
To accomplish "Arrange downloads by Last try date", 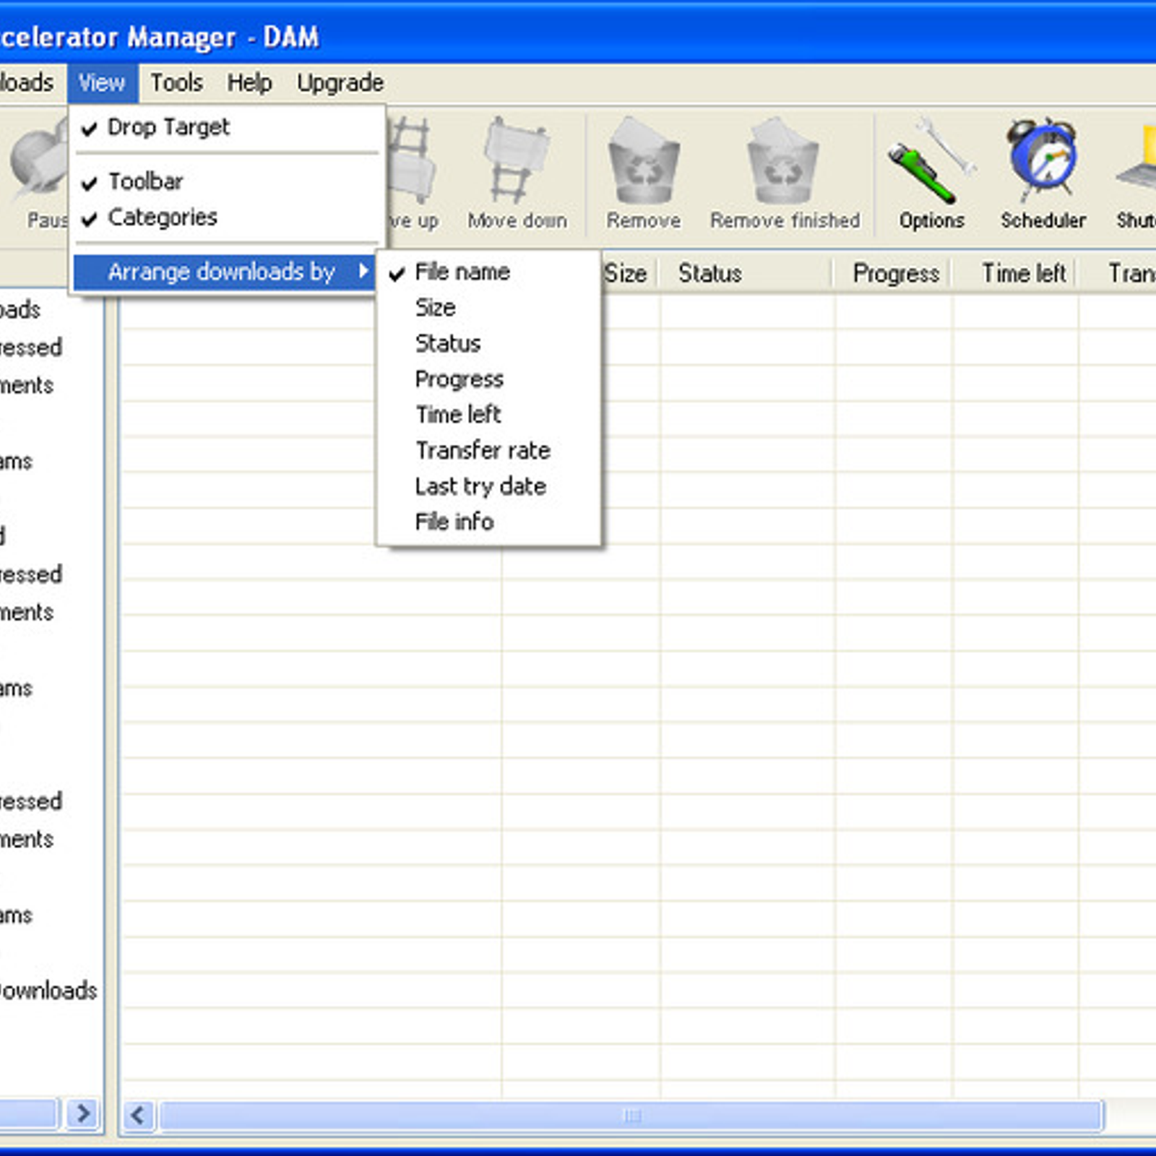I will [x=489, y=486].
